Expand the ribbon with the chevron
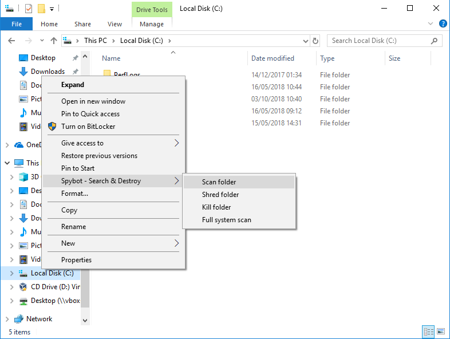Image resolution: width=450 pixels, height=339 pixels. pos(431,23)
